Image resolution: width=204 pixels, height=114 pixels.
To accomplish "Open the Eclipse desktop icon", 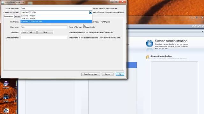I will (x=6, y=85).
